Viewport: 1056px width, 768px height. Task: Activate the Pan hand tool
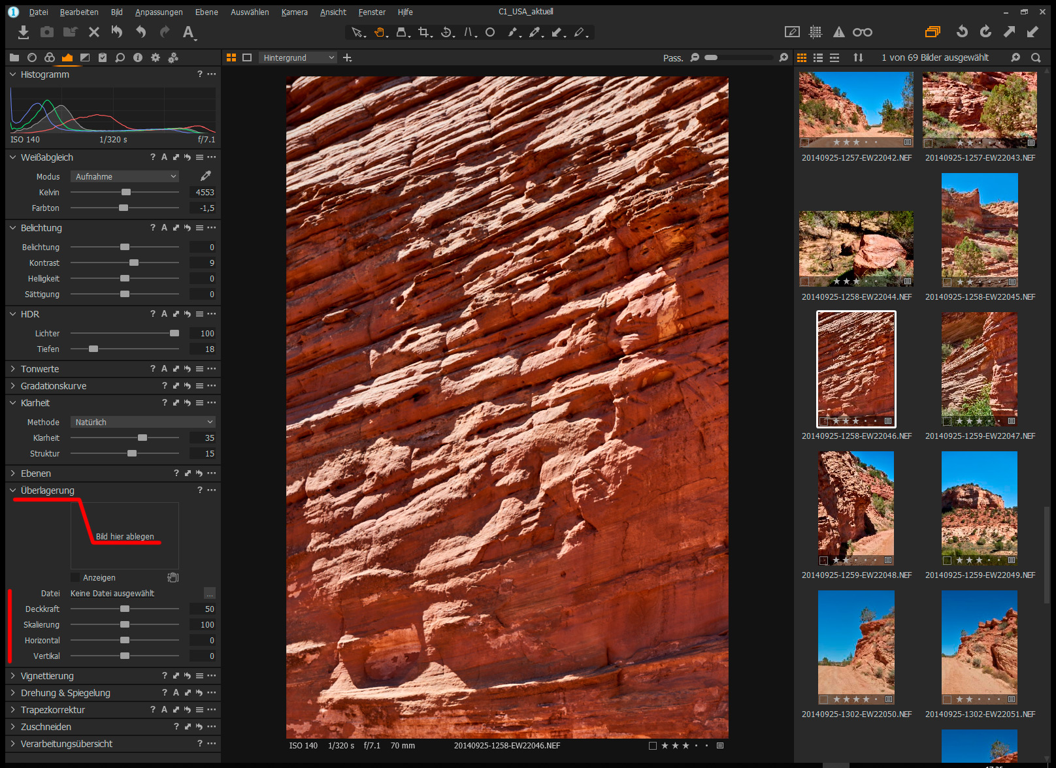coord(379,32)
